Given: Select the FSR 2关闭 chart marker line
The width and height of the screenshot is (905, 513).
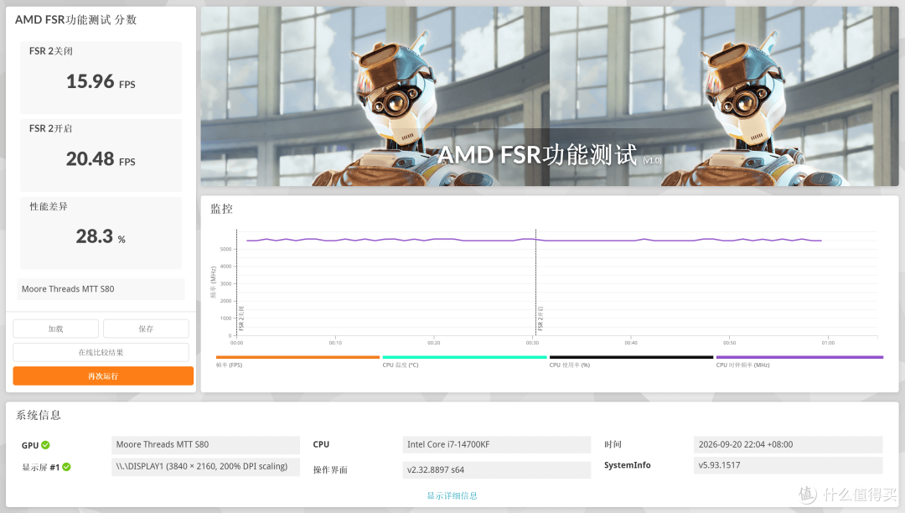Looking at the screenshot, I should click(x=236, y=282).
